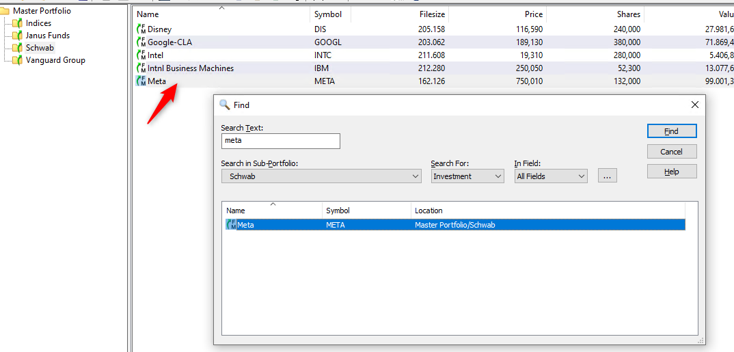734x352 pixels.
Task: Open the Search For dropdown
Action: [467, 176]
